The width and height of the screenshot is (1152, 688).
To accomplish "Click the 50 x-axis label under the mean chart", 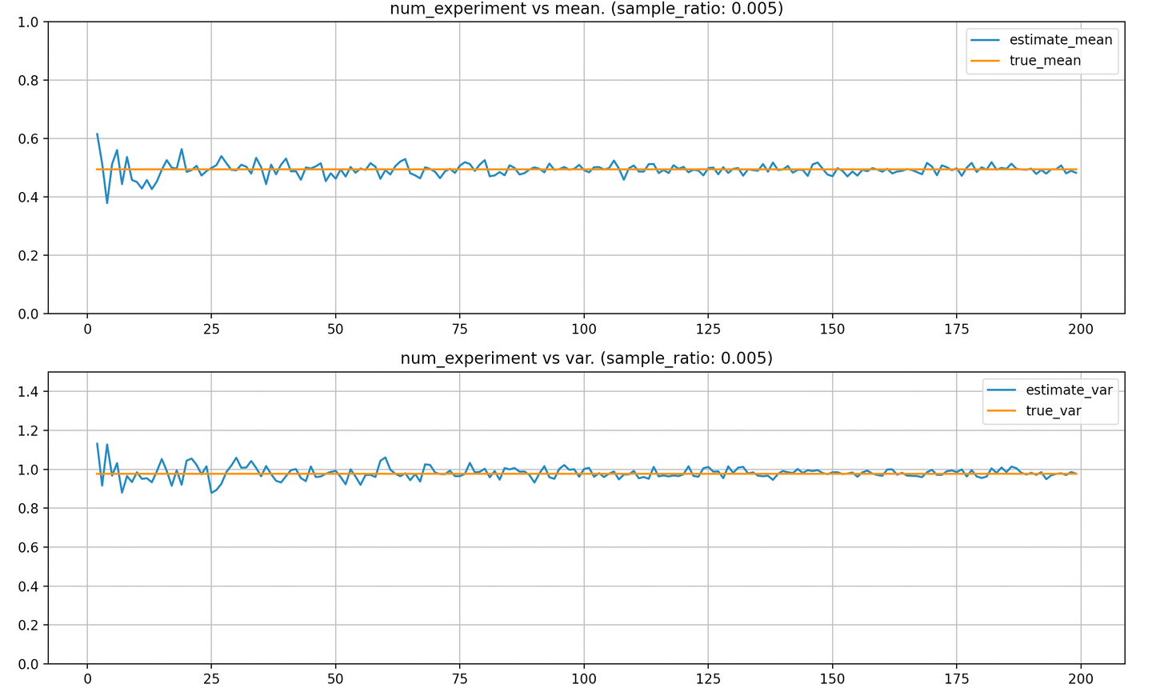I will (x=335, y=330).
